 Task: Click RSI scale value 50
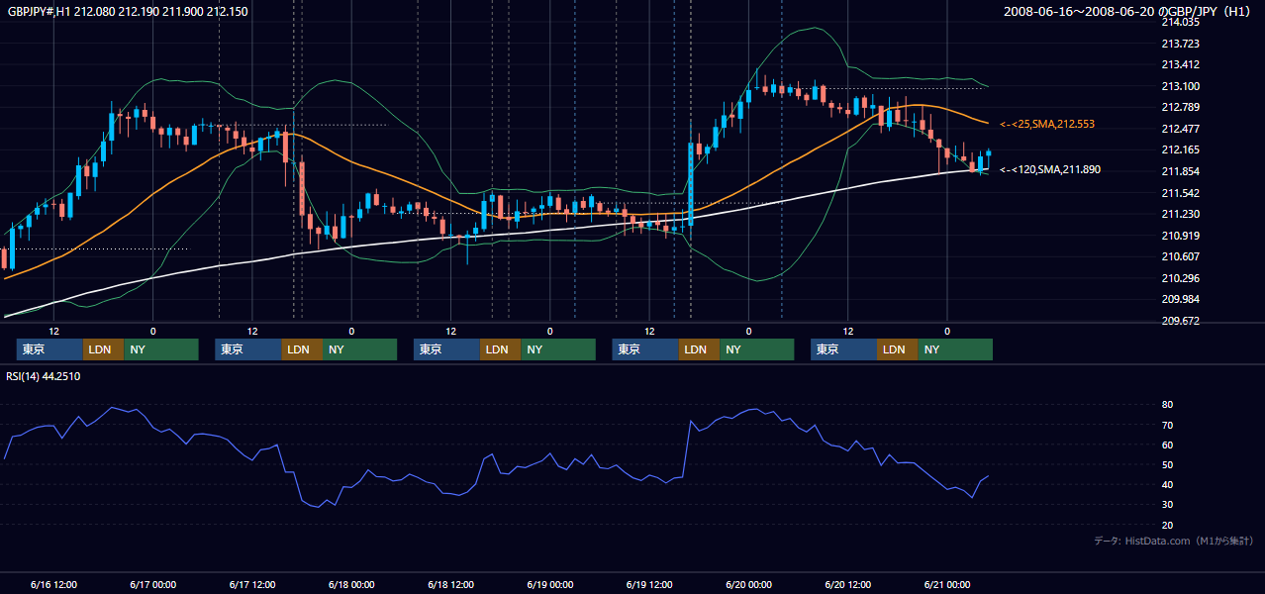(x=1167, y=464)
